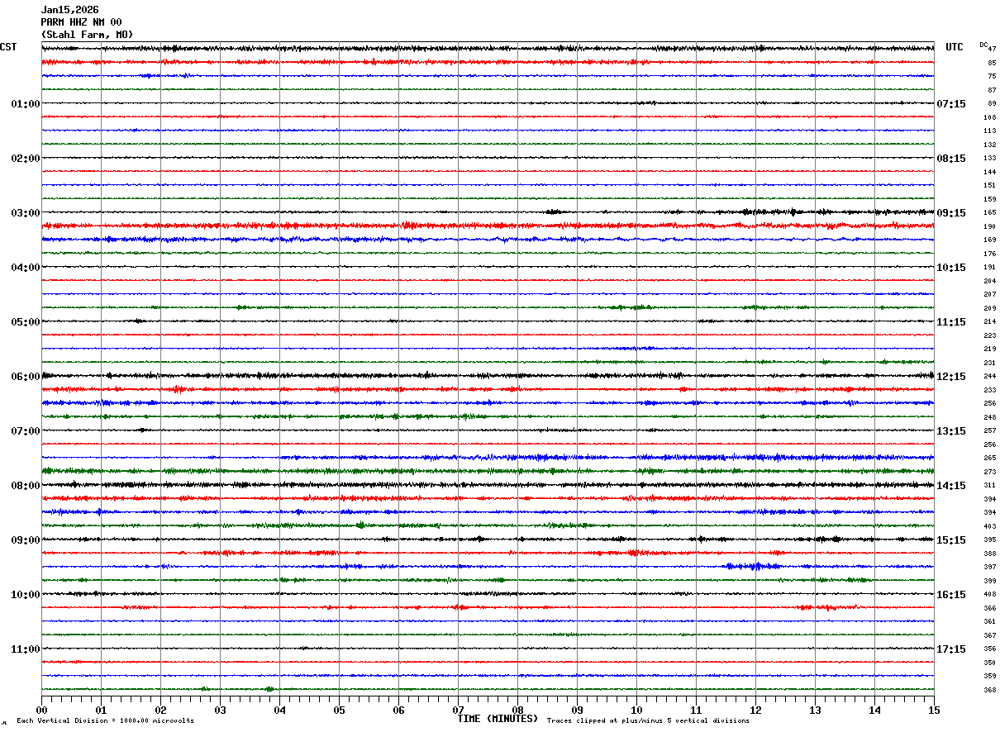Select the 10:00 CST row label
The image size is (1000, 732).
26,595
